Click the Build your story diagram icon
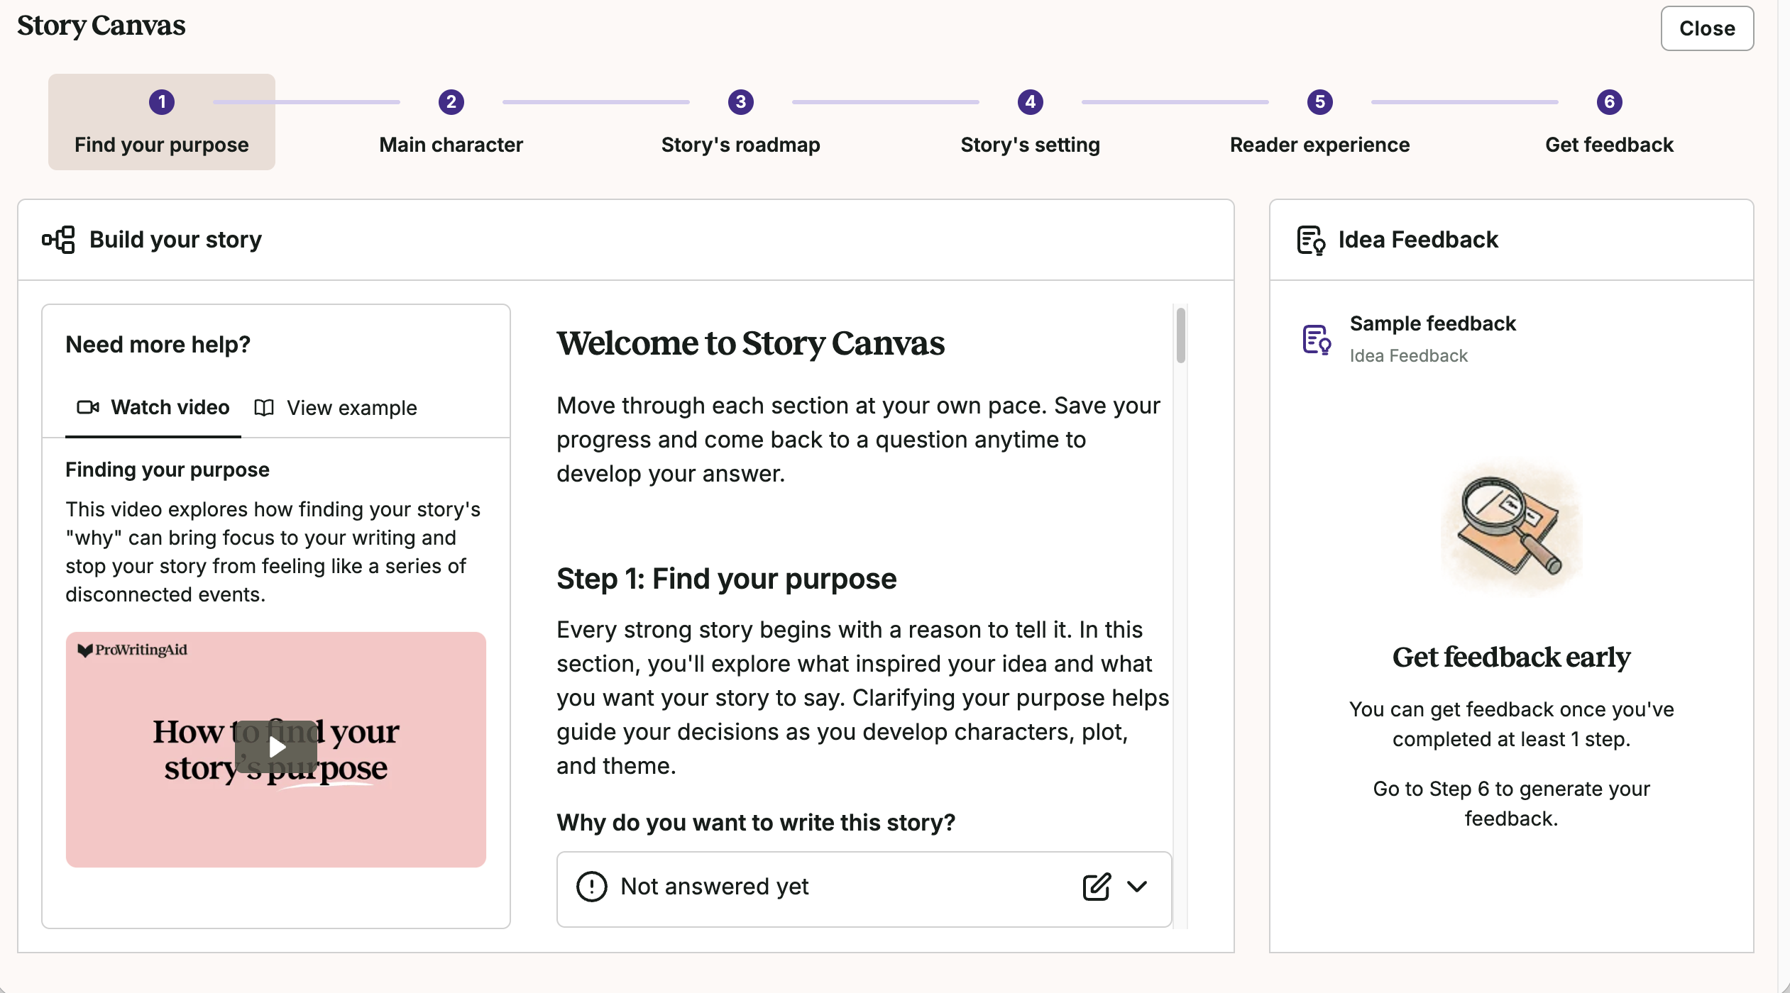Screen dimensions: 1790x993 pyautogui.click(x=58, y=240)
